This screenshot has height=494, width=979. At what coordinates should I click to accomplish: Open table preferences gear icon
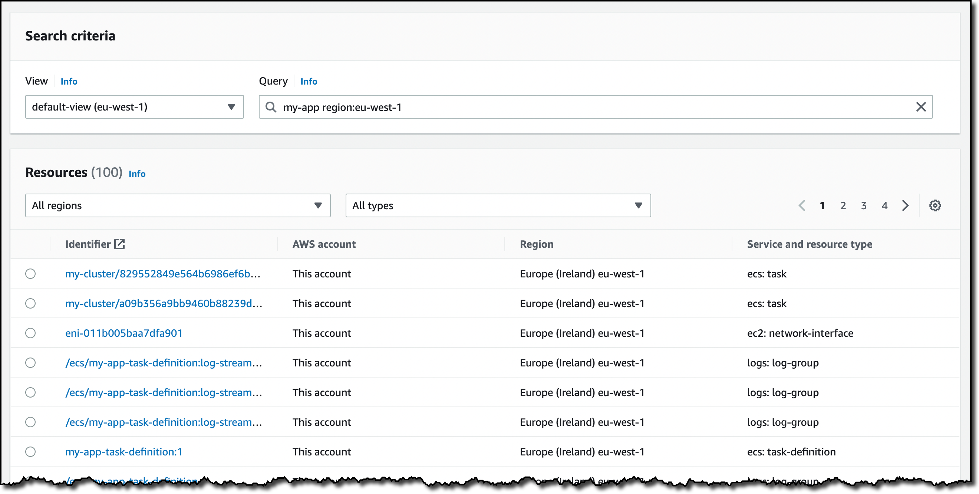[935, 205]
